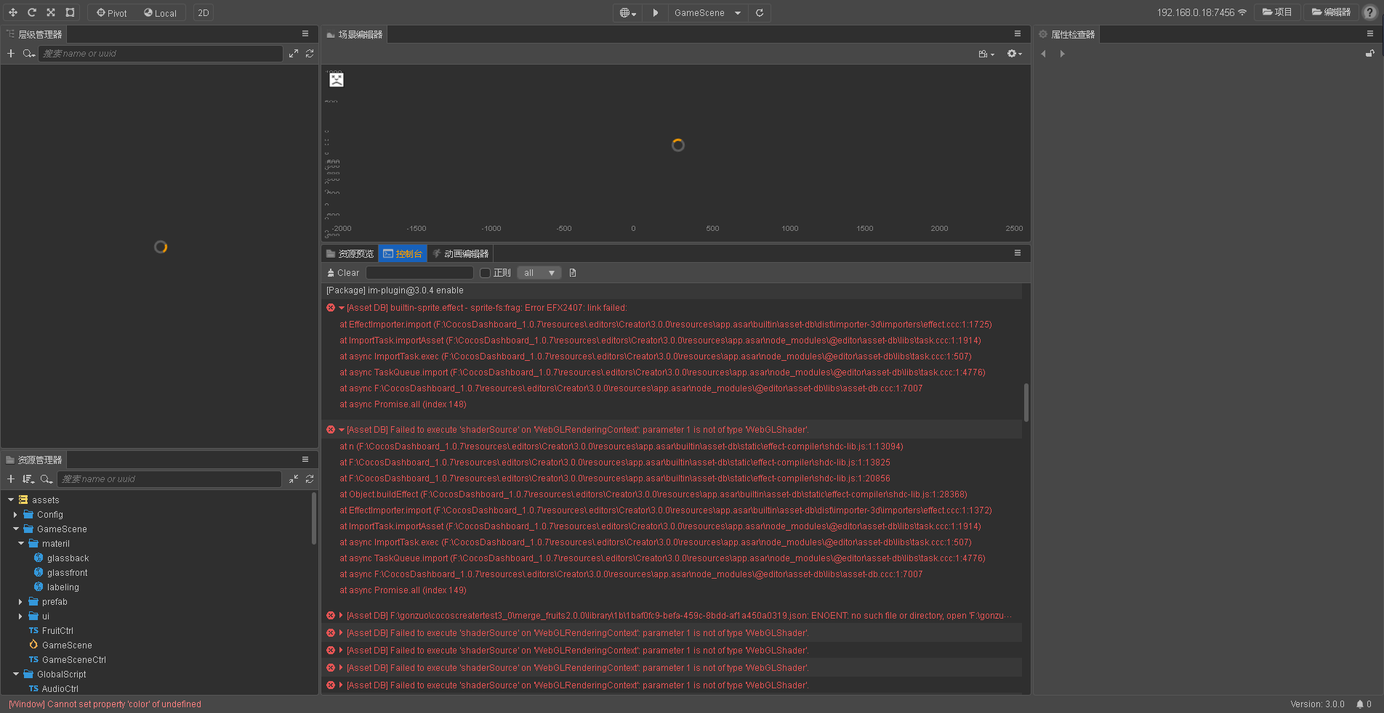Open the help question mark icon
The image size is (1384, 713).
tap(1369, 12)
